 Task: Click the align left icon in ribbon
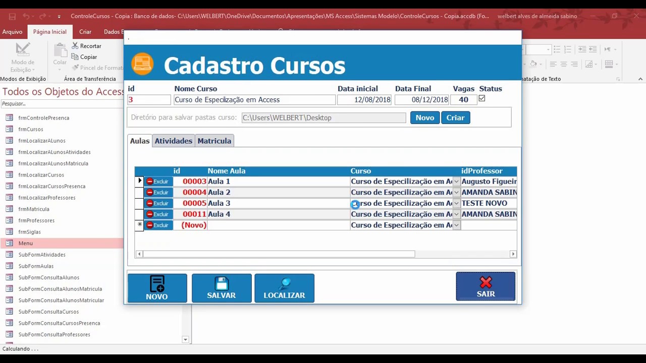click(554, 64)
